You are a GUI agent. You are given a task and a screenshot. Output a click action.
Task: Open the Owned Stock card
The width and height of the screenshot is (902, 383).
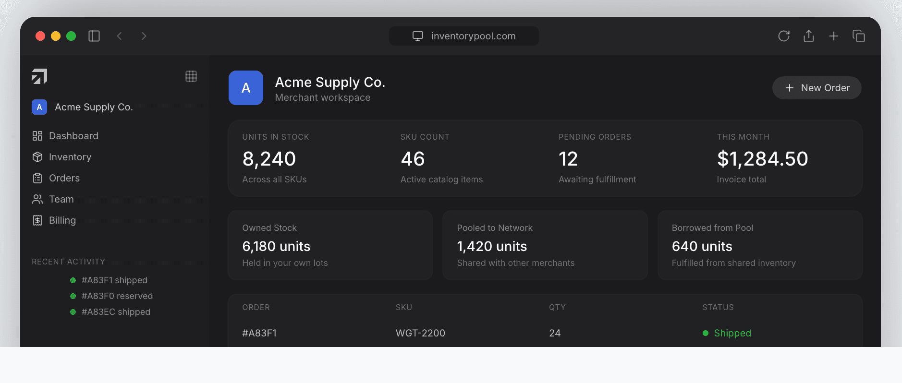[x=330, y=245]
